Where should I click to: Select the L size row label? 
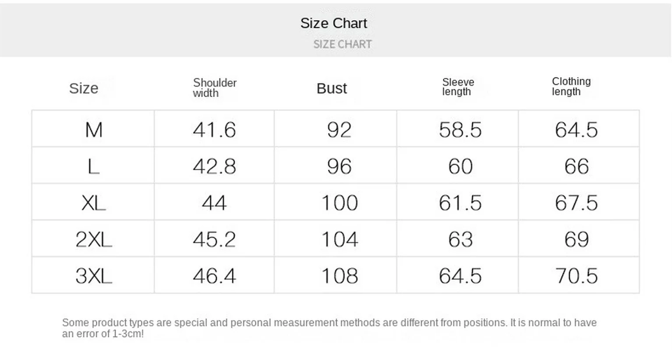pos(94,167)
